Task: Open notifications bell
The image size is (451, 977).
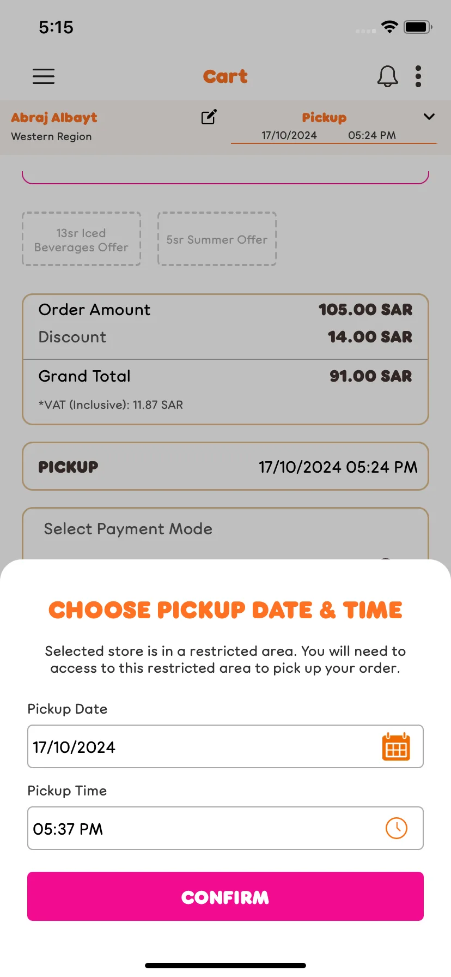Action: click(387, 76)
